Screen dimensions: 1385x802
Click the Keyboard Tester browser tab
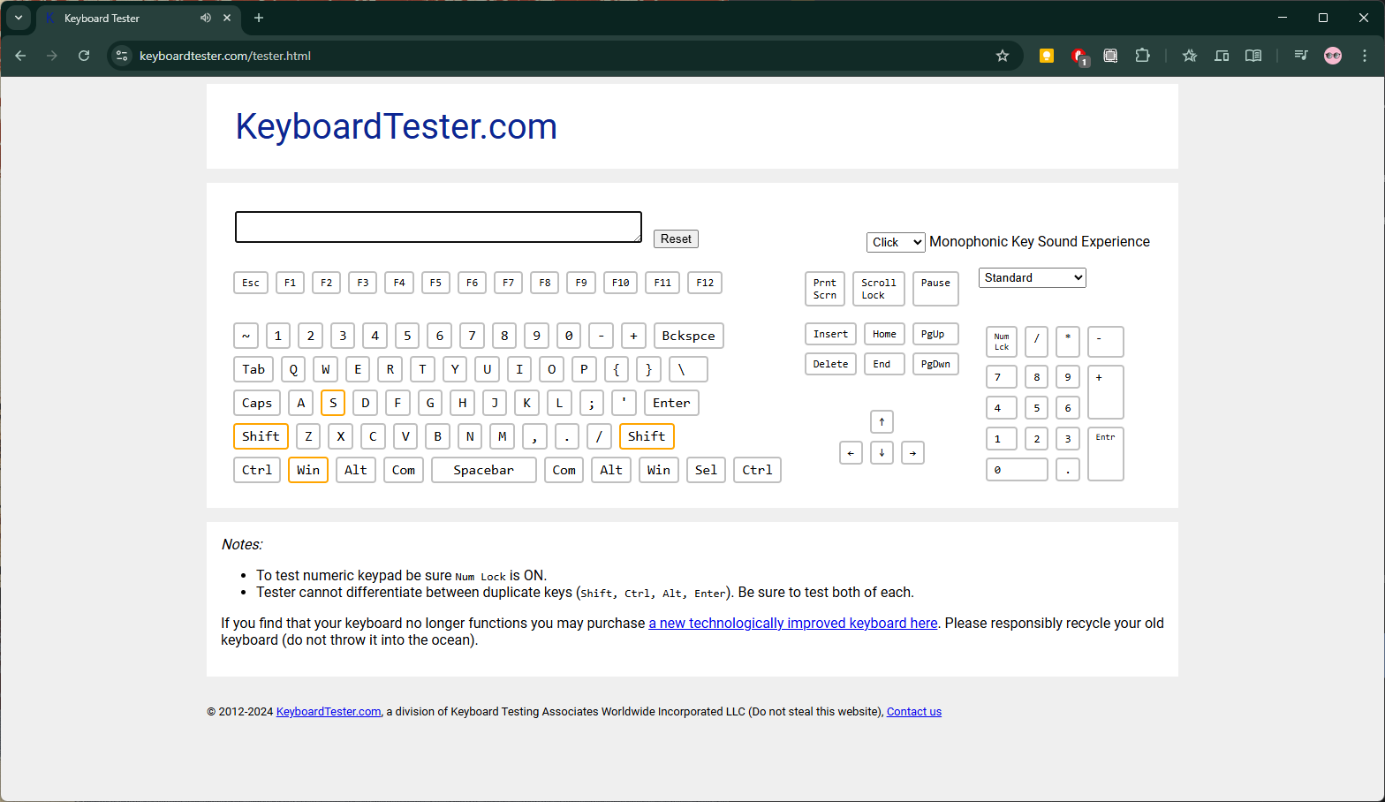point(138,18)
